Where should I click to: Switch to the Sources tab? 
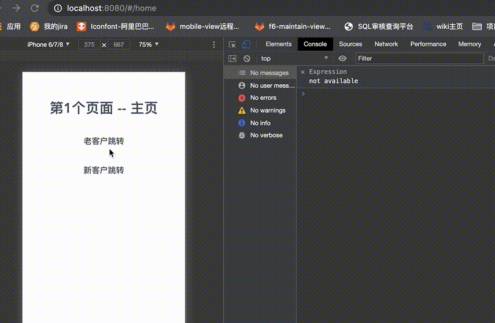click(350, 44)
